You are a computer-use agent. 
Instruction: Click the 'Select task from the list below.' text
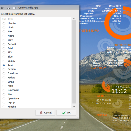click(18, 14)
